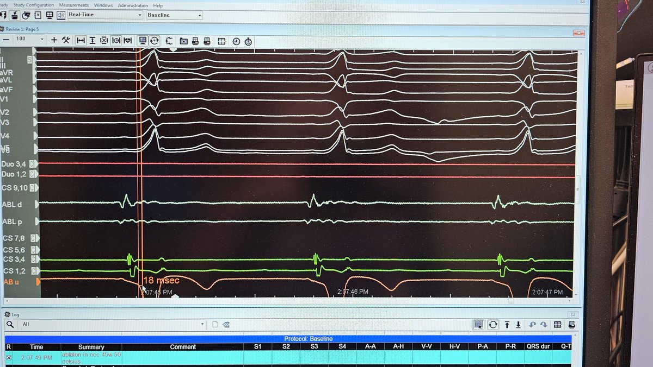This screenshot has width=653, height=367.
Task: Click the 18 msec caliper measurement label
Action: point(161,280)
